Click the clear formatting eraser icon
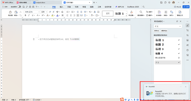 click(62, 12)
